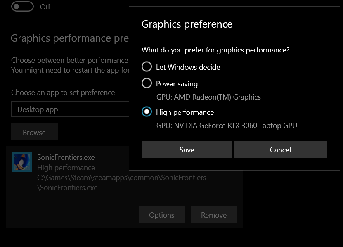Toggle the Off switch at the top
343x247 pixels.
tap(22, 7)
